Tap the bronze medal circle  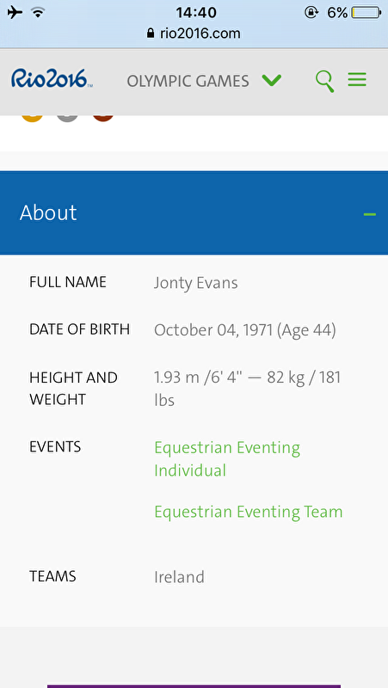tap(103, 117)
